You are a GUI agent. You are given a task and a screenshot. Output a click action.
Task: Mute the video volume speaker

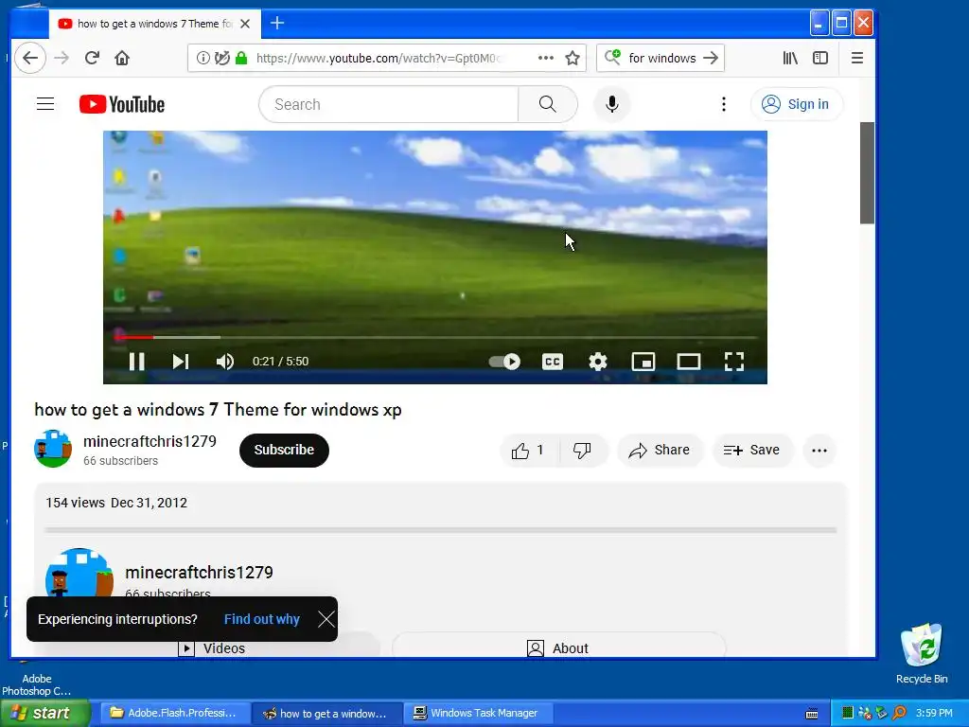pos(225,362)
